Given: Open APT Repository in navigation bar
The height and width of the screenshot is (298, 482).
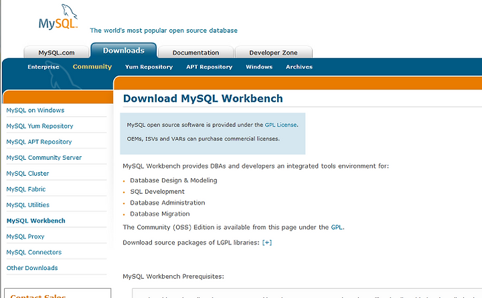Looking at the screenshot, I should tap(210, 67).
